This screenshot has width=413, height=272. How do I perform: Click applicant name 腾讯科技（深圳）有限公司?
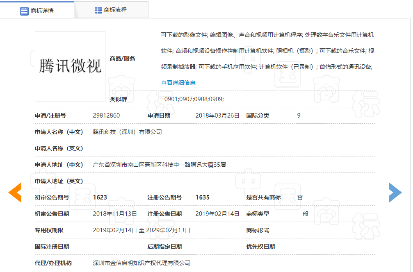[127, 132]
